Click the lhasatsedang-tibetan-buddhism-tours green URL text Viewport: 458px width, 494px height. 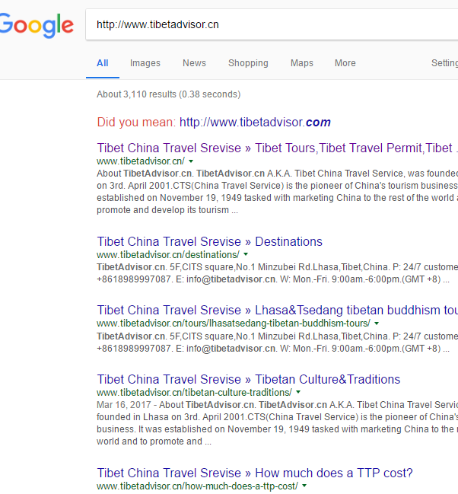point(234,323)
